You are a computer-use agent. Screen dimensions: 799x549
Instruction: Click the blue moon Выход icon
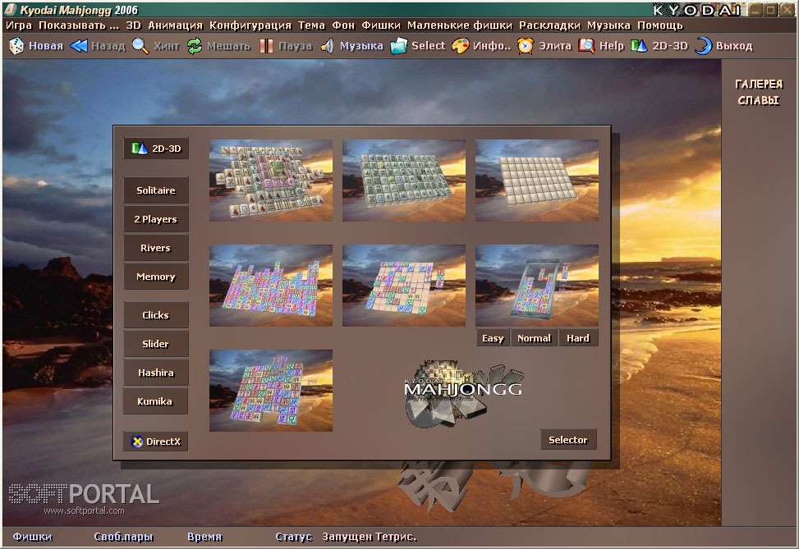[x=703, y=46]
